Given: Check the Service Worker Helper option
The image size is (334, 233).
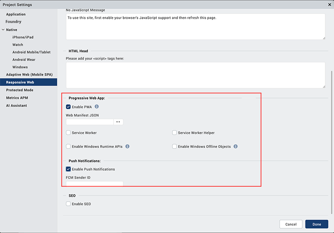Looking at the screenshot, I should tap(175, 133).
